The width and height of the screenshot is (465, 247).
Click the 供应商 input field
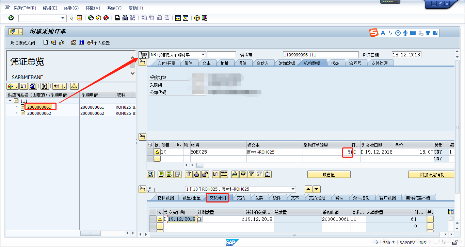321,55
